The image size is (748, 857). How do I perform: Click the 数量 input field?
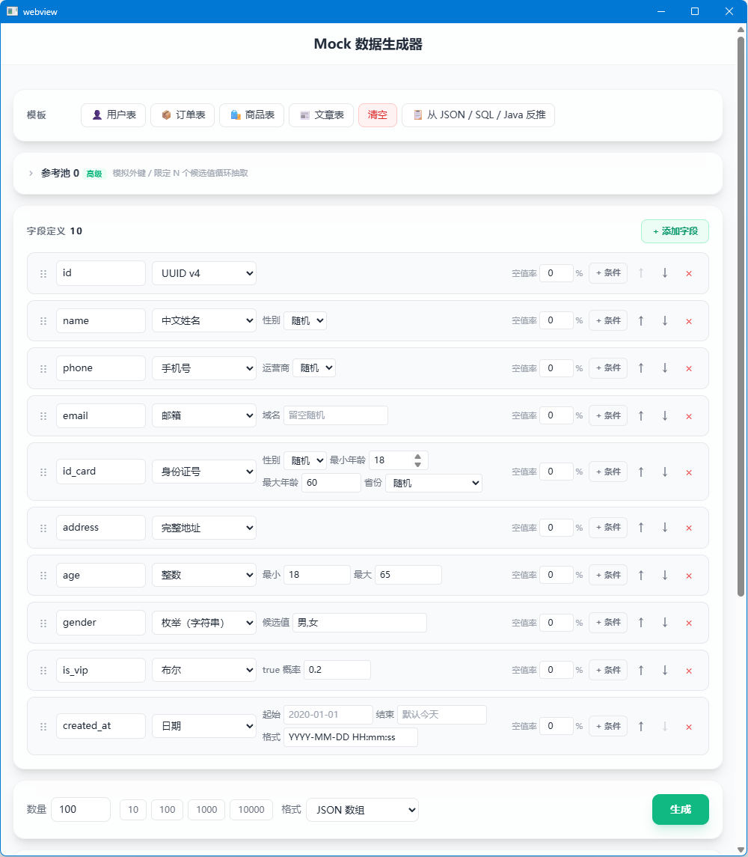click(81, 809)
